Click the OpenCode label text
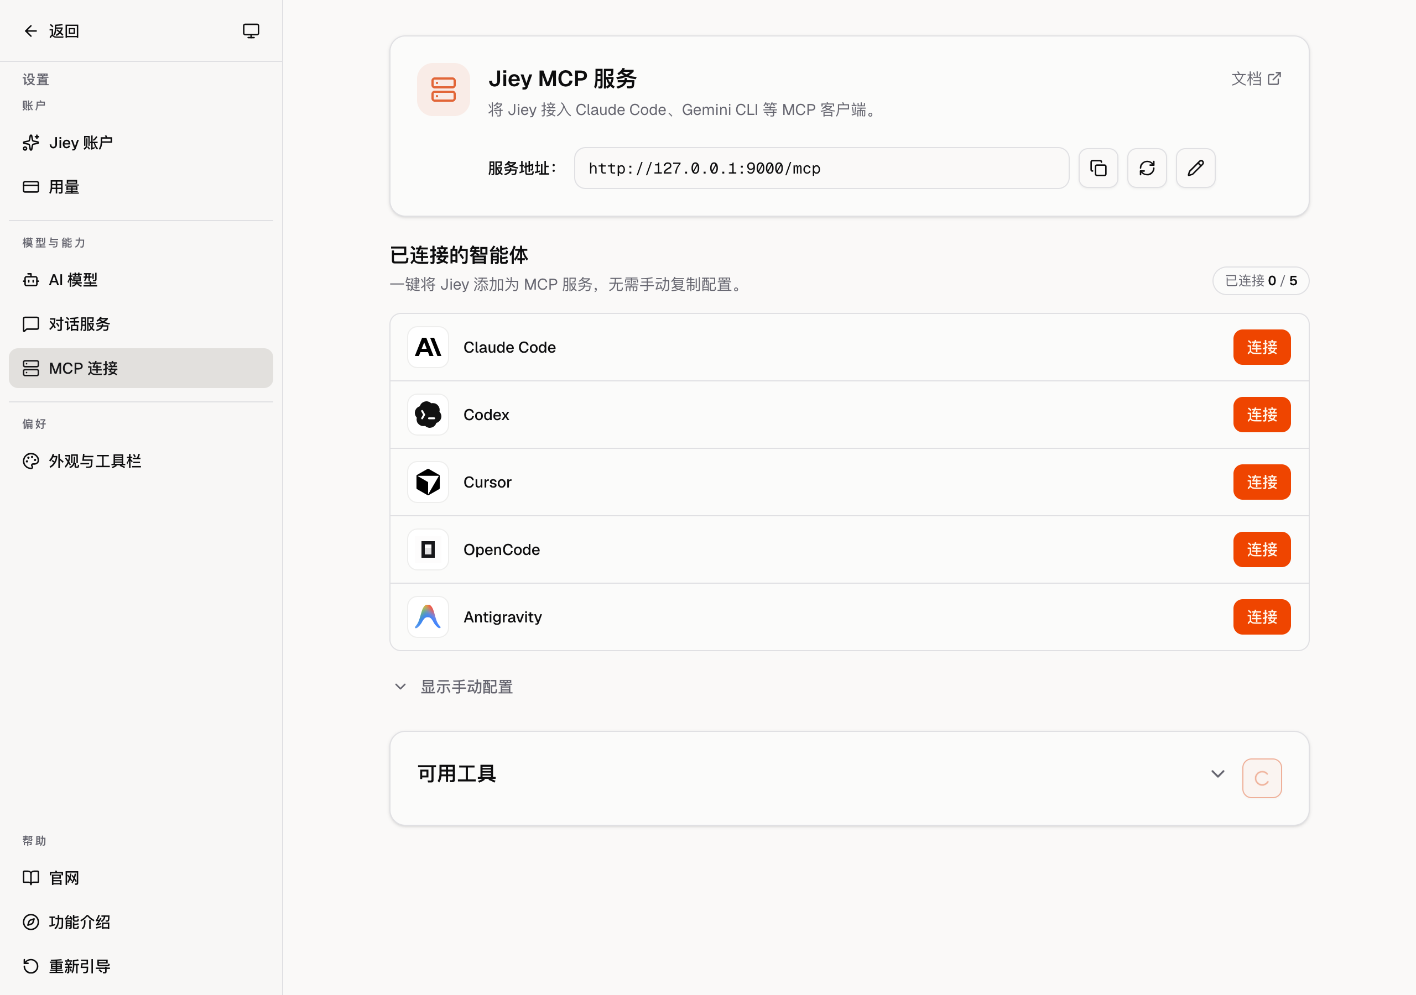The height and width of the screenshot is (995, 1416). pyautogui.click(x=501, y=550)
